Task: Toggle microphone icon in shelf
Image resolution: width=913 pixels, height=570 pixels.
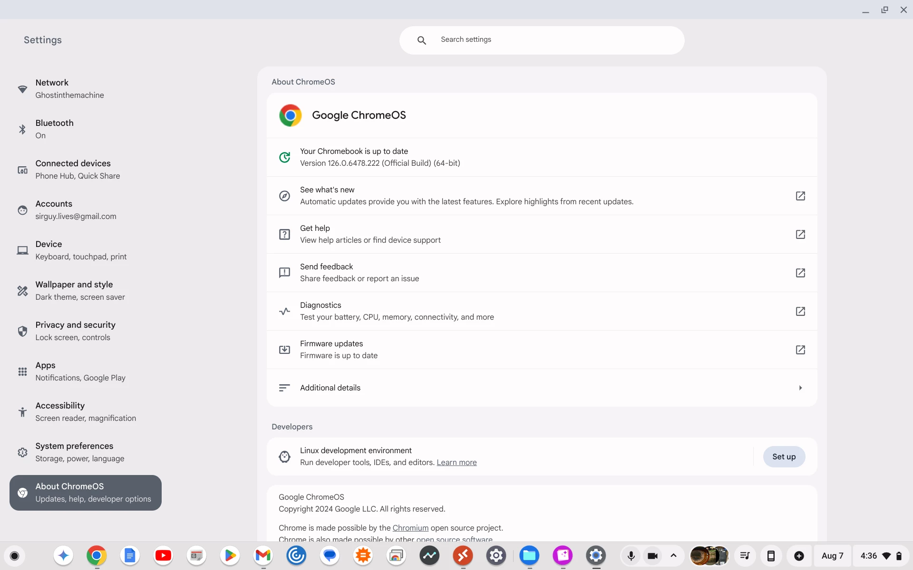Action: tap(631, 556)
